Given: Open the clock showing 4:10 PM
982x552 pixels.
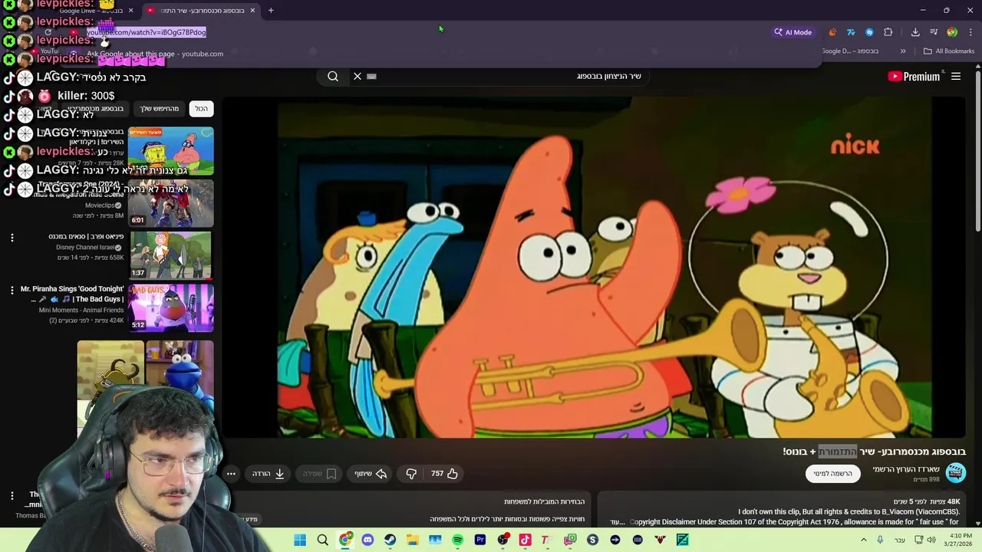Looking at the screenshot, I should pyautogui.click(x=959, y=540).
